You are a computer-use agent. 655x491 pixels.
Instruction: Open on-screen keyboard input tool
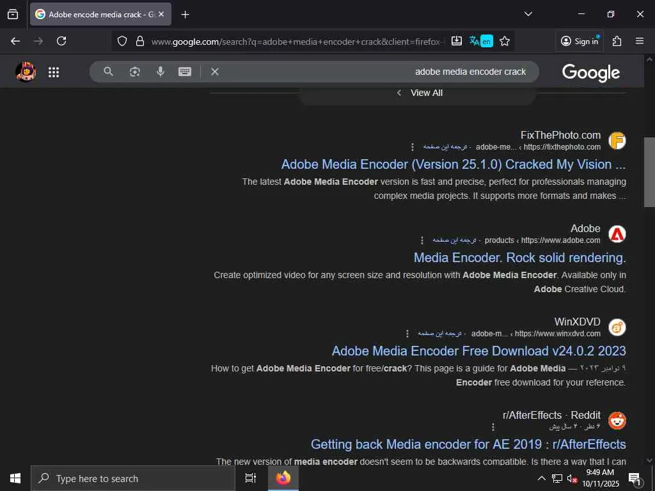[x=185, y=72]
